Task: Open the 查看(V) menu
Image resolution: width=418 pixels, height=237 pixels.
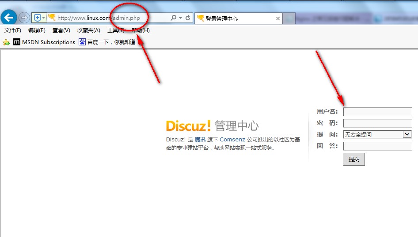Action: coord(61,30)
